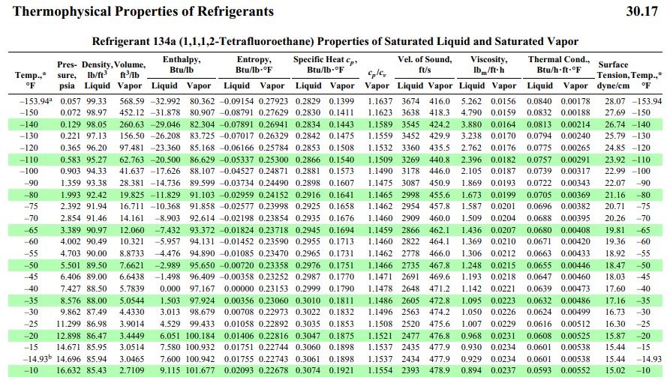Click the 'cp/cv Vapor' column header
Screen dimensions: 667x377
coord(377,79)
